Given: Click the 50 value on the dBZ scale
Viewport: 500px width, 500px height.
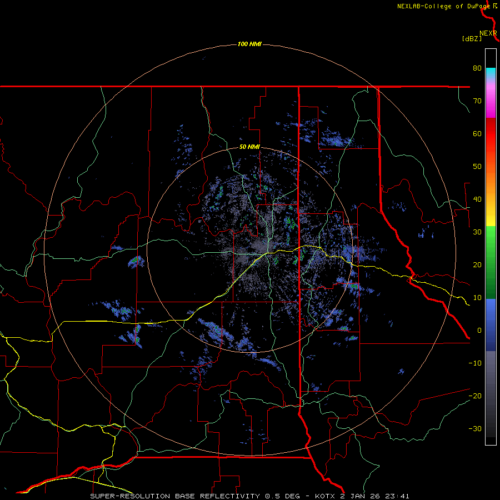Looking at the screenshot, I should pos(477,167).
